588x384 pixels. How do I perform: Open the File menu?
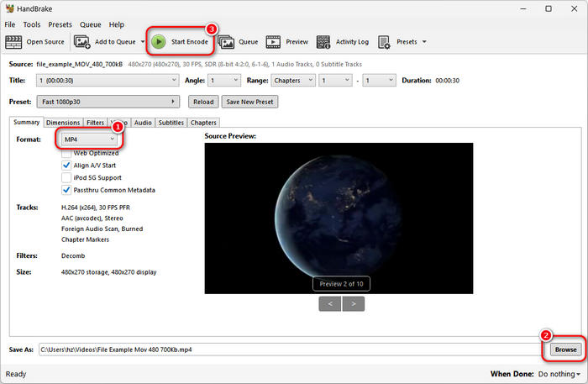10,24
